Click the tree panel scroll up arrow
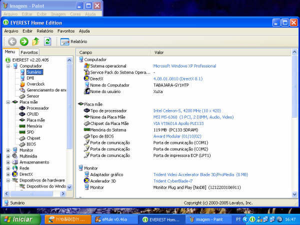Image resolution: width=300 pixels, height=225 pixels. tap(69, 60)
